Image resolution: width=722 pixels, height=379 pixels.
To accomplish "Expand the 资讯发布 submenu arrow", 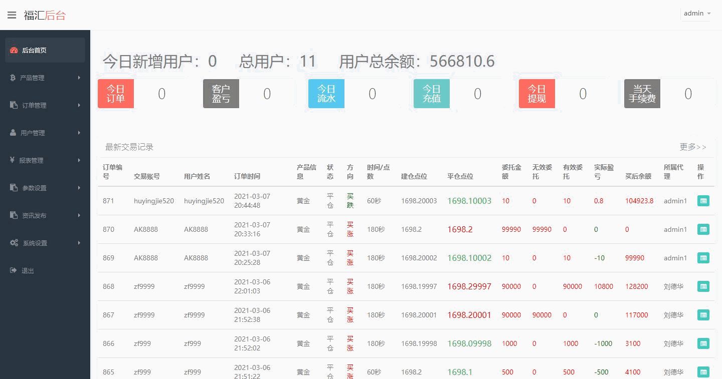I will point(79,215).
